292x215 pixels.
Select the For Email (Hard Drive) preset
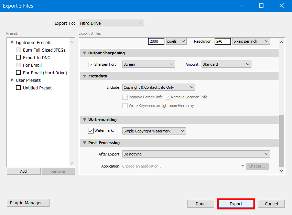coord(45,73)
